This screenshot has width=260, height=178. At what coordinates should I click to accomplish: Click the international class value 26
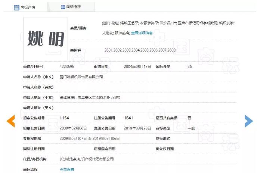pos(190,67)
